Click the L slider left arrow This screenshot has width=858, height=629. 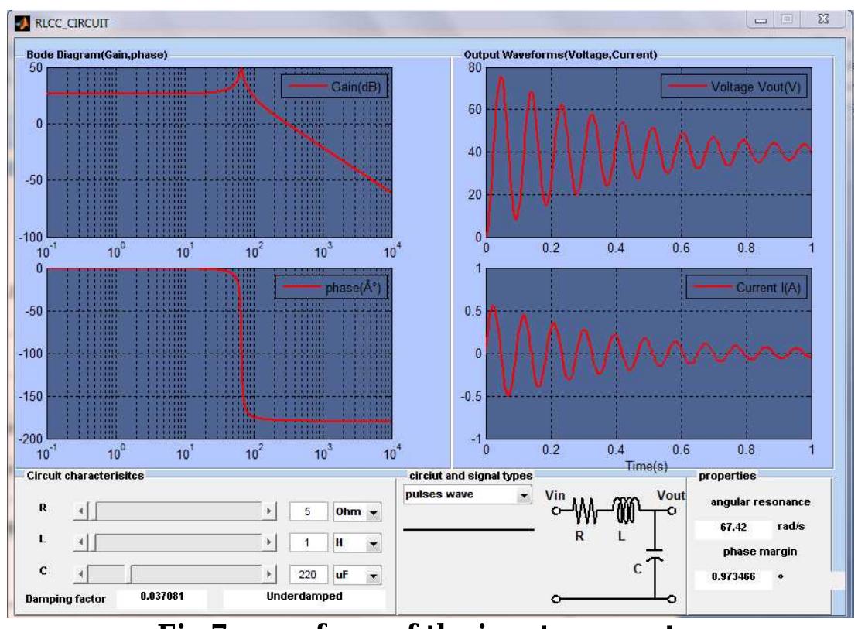pos(80,542)
